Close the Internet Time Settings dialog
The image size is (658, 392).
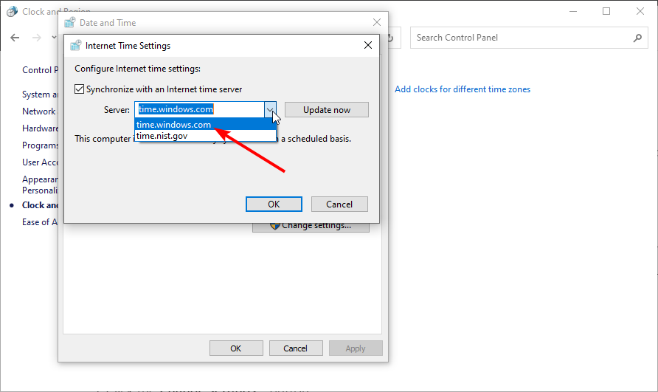(368, 45)
